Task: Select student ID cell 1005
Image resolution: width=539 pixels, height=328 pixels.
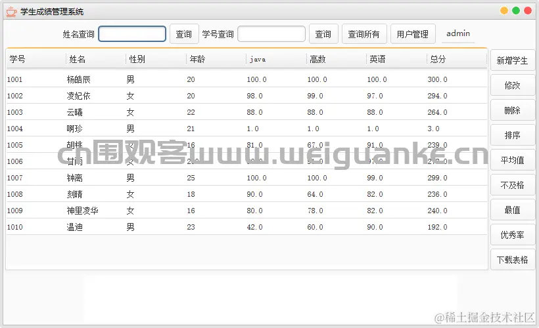Action: [14, 145]
